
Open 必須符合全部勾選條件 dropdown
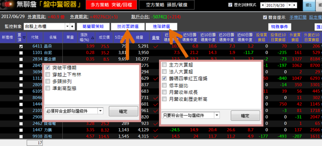click(x=100, y=111)
